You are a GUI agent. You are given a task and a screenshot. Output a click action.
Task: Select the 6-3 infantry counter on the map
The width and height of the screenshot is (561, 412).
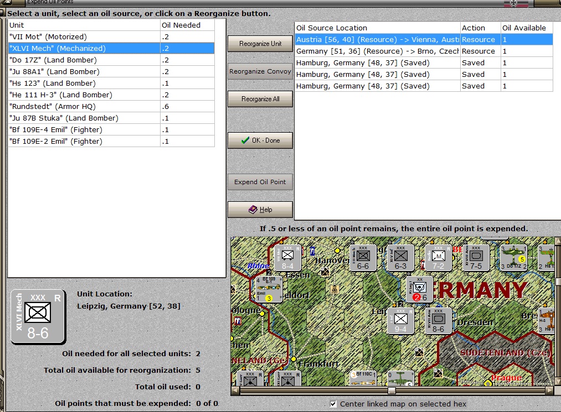click(x=400, y=258)
